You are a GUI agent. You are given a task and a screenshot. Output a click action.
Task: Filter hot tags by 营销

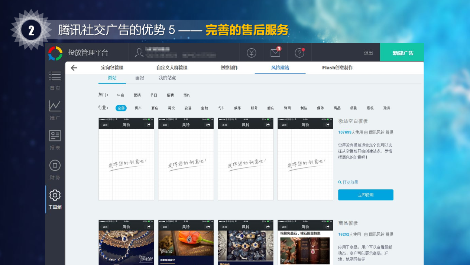137,95
